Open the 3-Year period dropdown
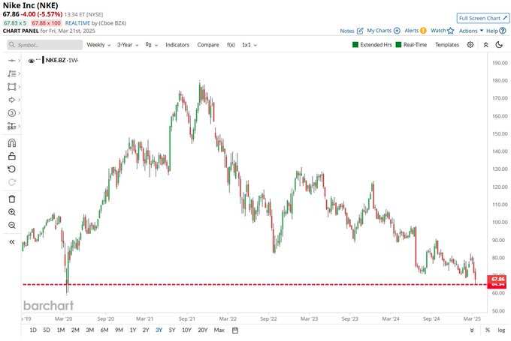The image size is (511, 341). 128,45
